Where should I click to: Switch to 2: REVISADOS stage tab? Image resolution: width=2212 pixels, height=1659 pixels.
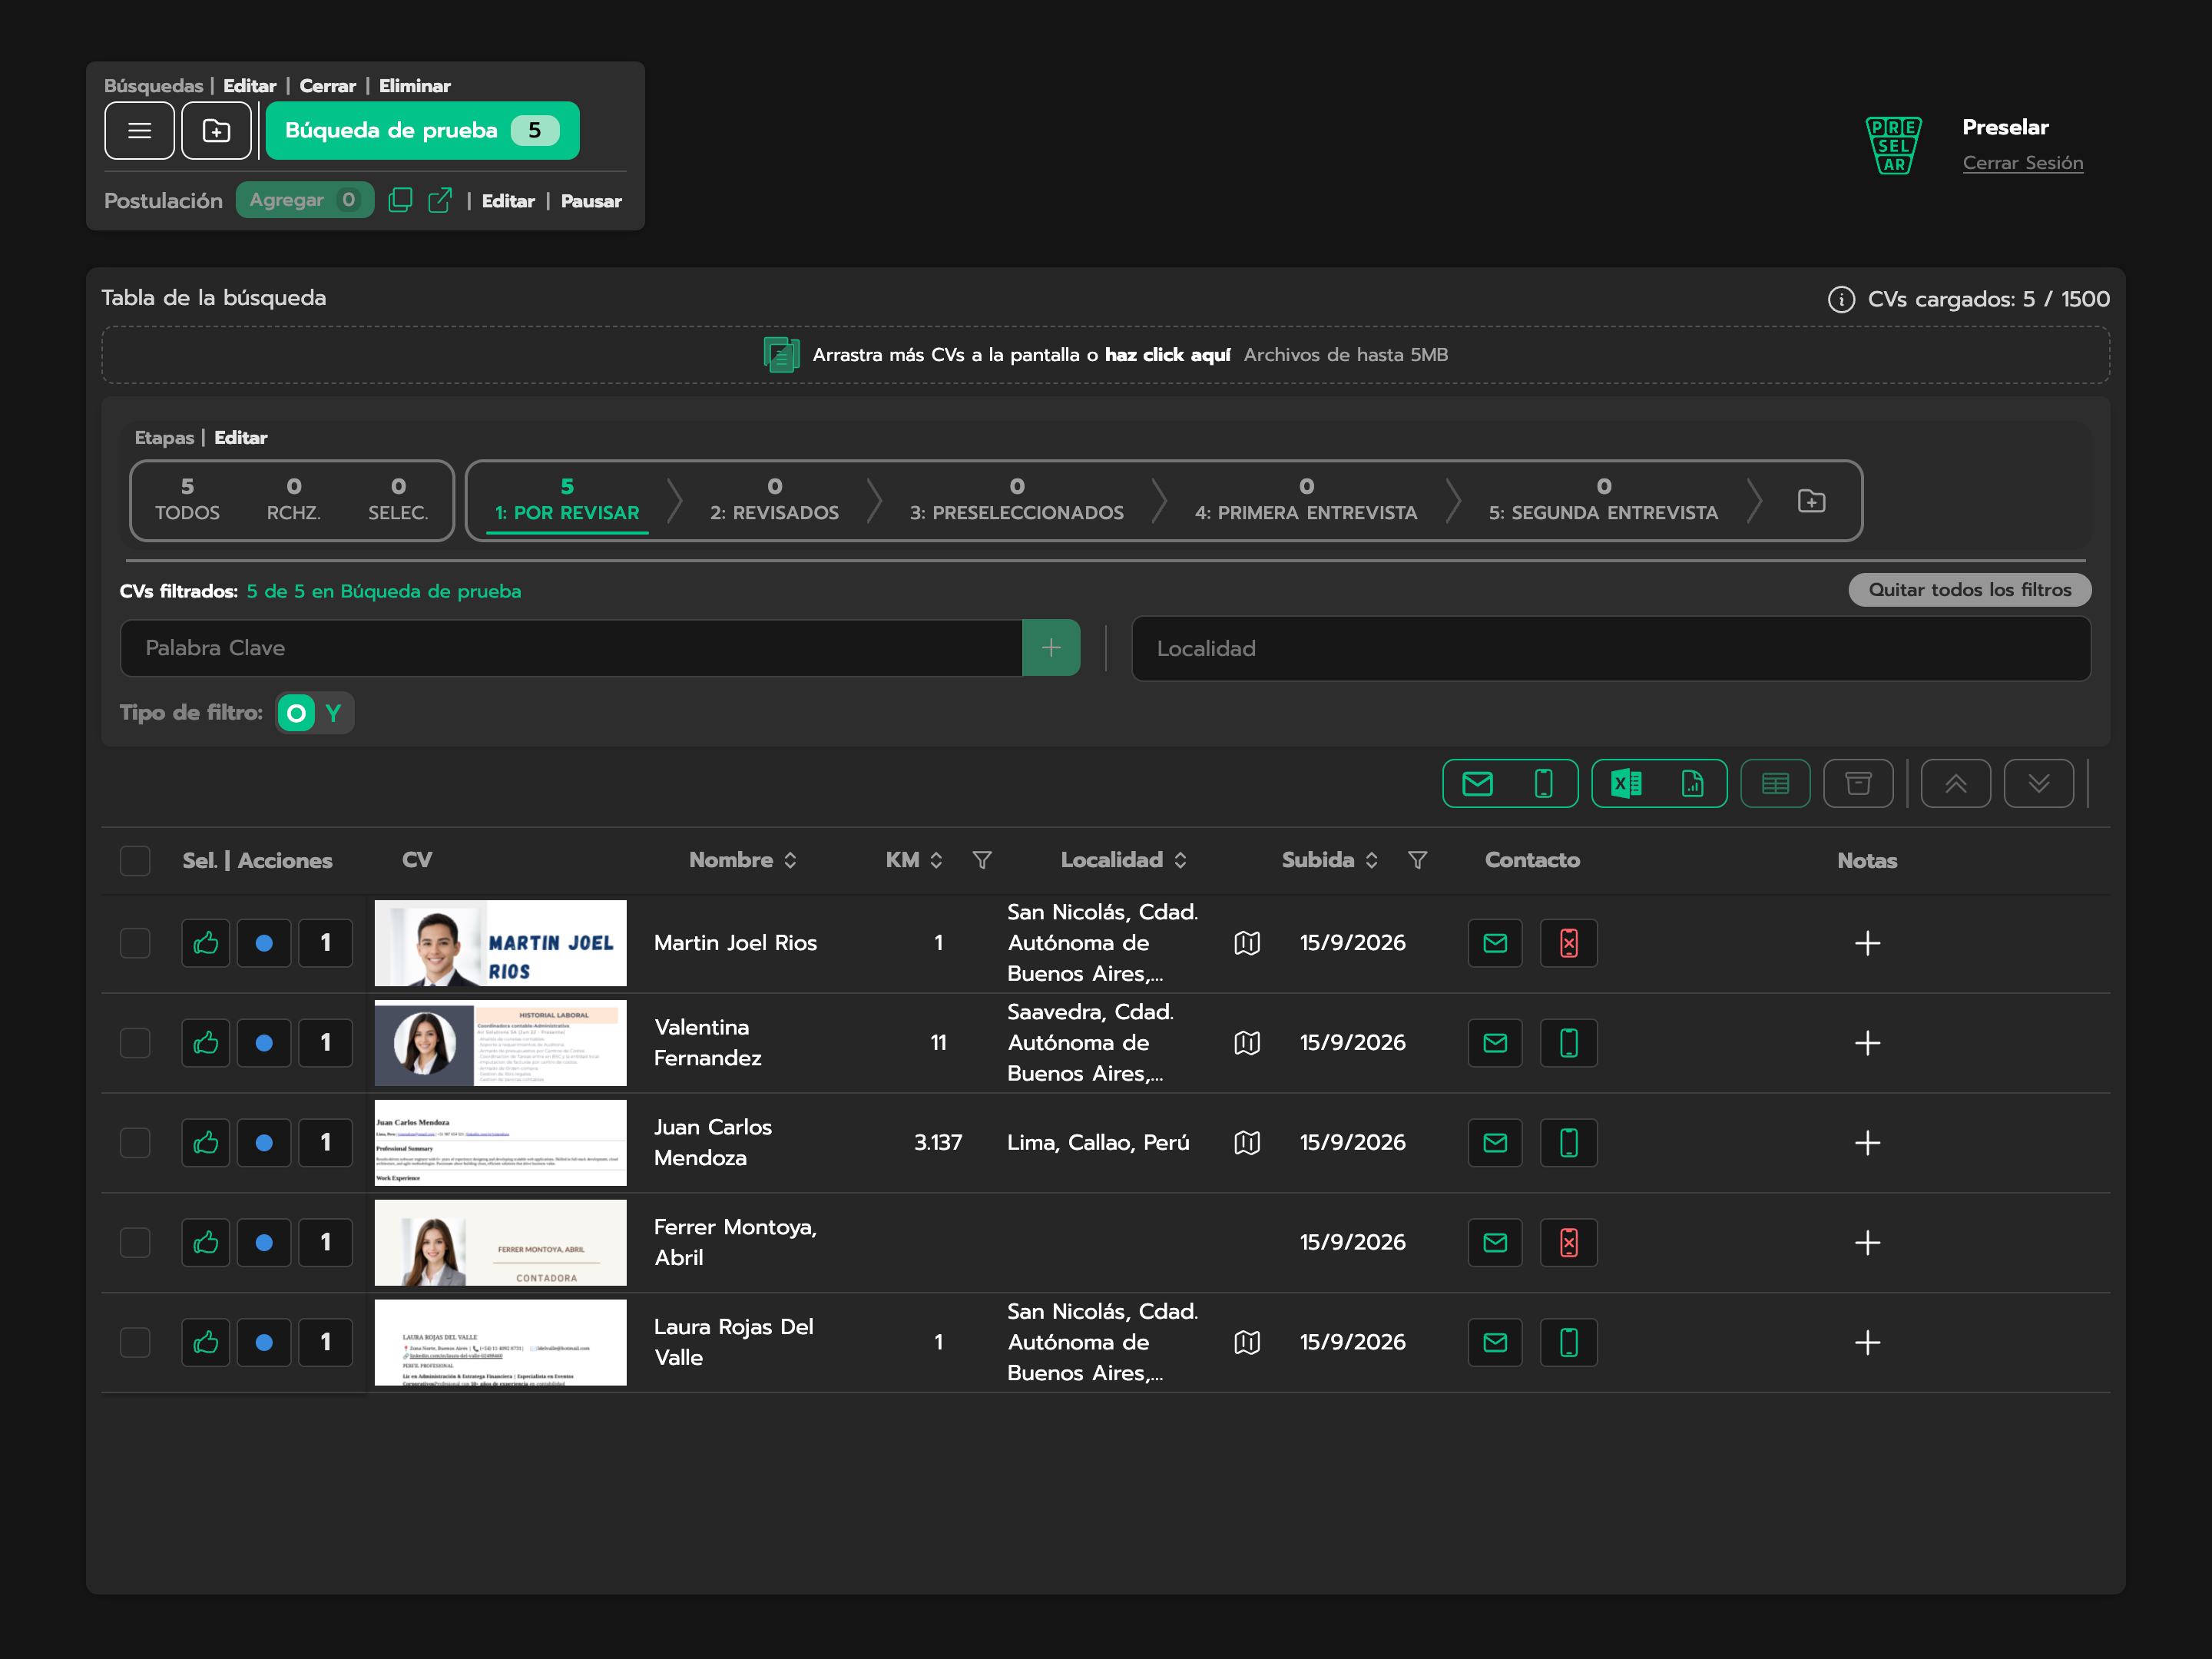pyautogui.click(x=774, y=500)
